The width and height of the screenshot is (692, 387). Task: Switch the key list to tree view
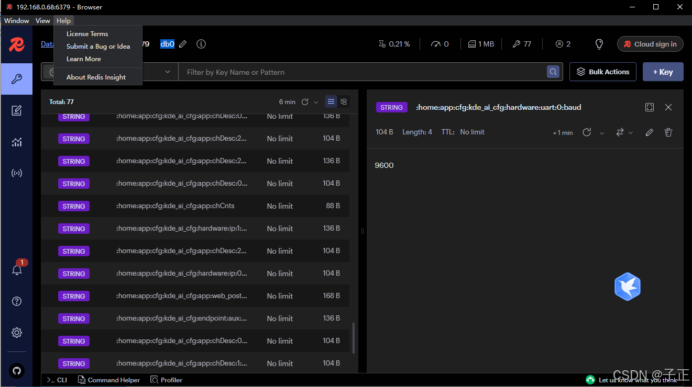pos(344,102)
